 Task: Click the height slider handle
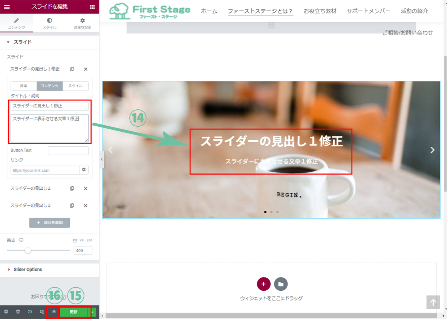28,250
